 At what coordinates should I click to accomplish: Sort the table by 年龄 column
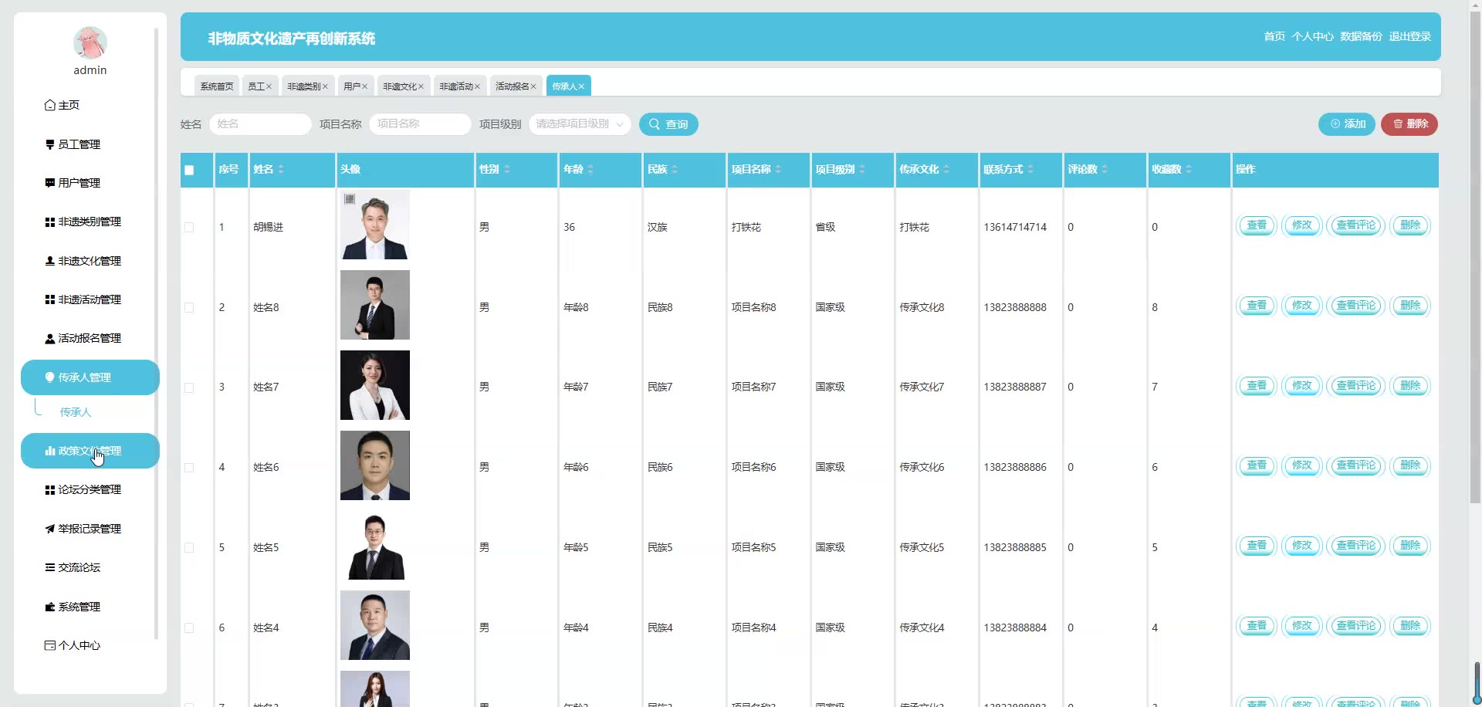click(590, 170)
